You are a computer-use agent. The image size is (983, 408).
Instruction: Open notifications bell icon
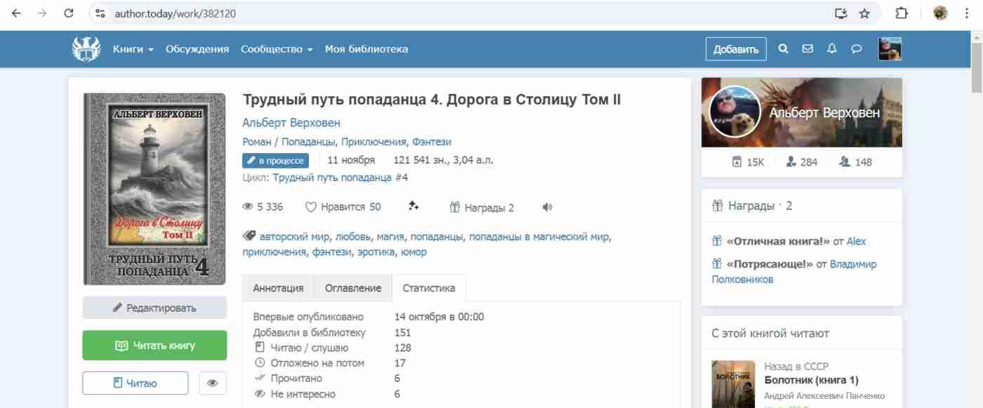click(x=832, y=49)
